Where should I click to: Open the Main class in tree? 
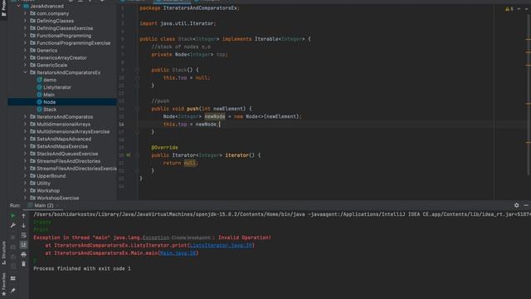[48, 95]
